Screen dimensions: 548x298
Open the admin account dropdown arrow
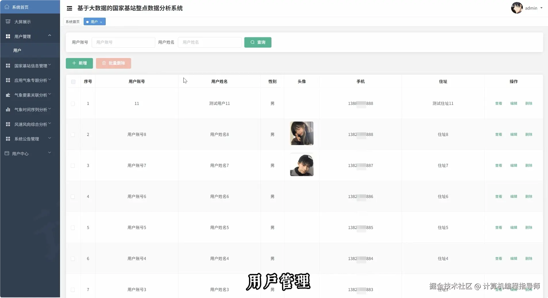click(541, 8)
